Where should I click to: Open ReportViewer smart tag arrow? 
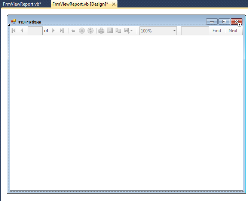pyautogui.click(x=239, y=25)
